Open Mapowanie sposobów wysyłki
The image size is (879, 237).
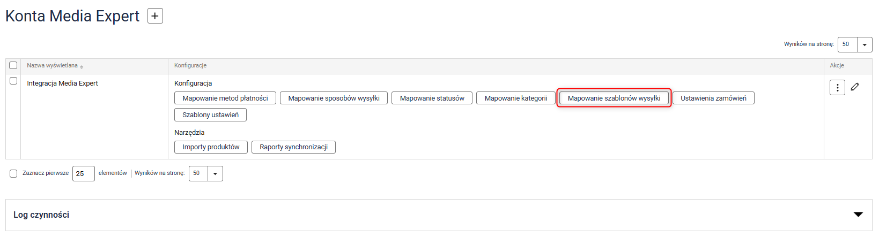coord(334,98)
